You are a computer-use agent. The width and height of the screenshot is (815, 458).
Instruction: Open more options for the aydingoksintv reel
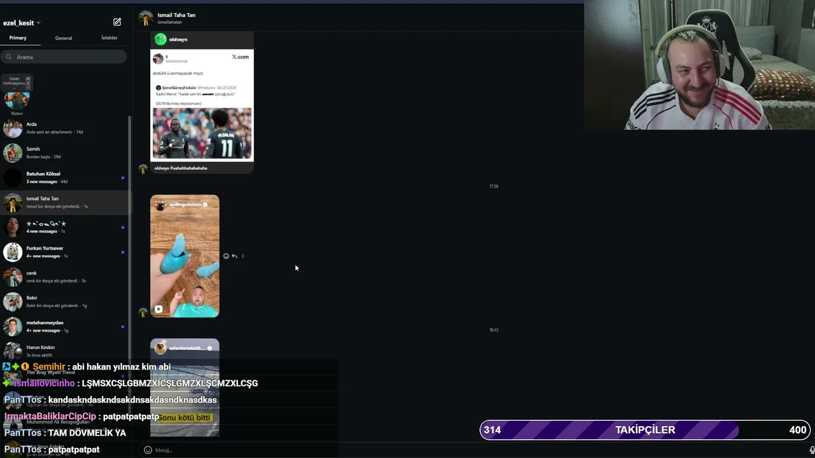click(x=243, y=256)
